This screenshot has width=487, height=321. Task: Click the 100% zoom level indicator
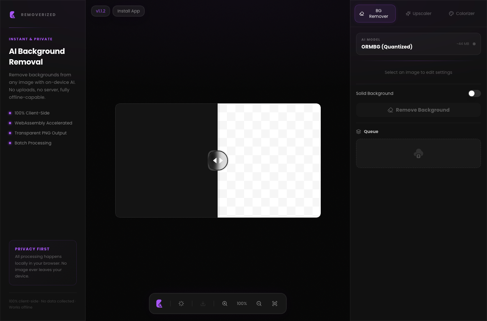[242, 304]
